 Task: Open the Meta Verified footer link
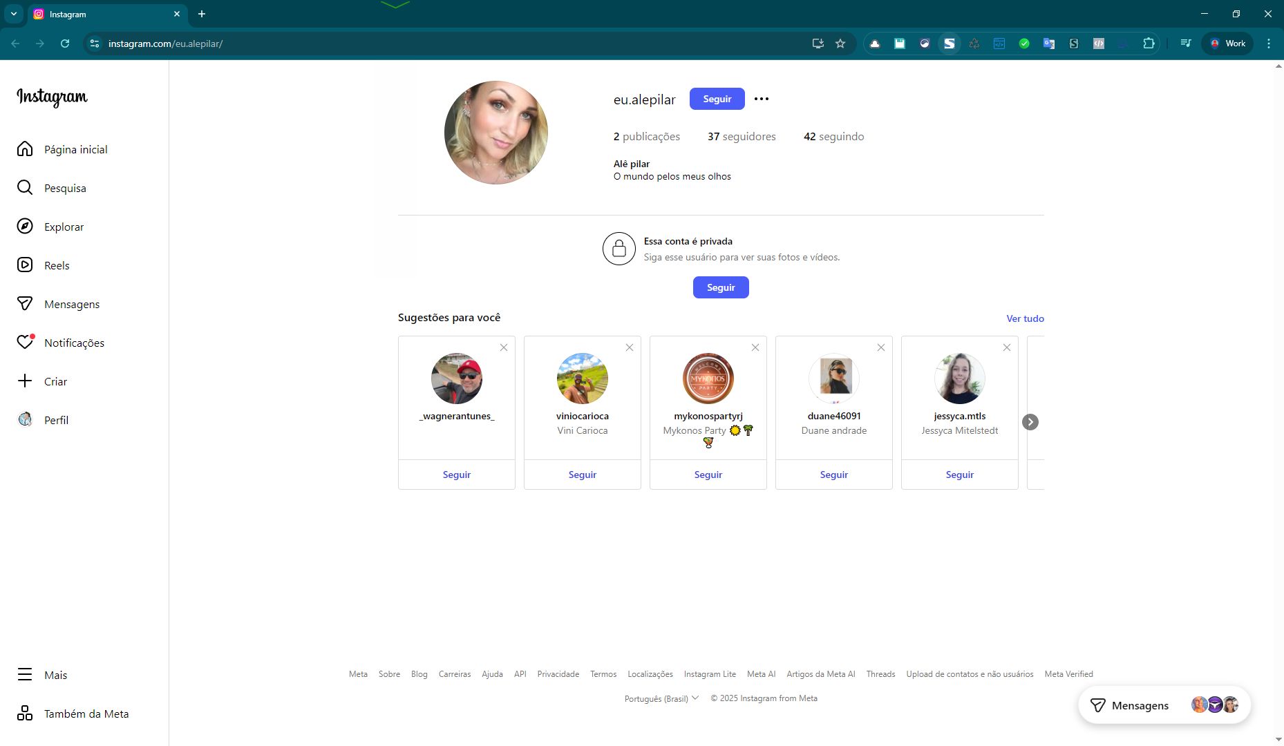pyautogui.click(x=1068, y=674)
